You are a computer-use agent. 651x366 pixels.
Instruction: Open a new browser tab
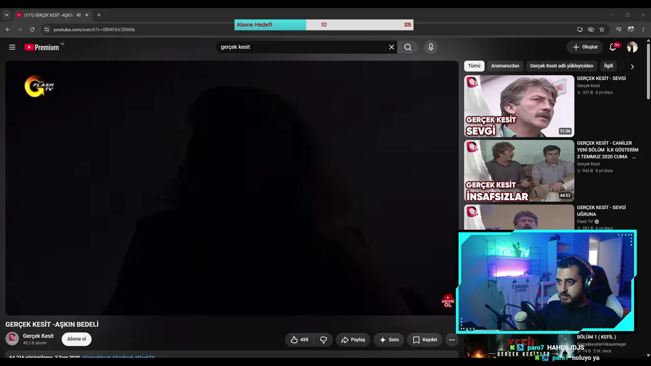coord(99,15)
